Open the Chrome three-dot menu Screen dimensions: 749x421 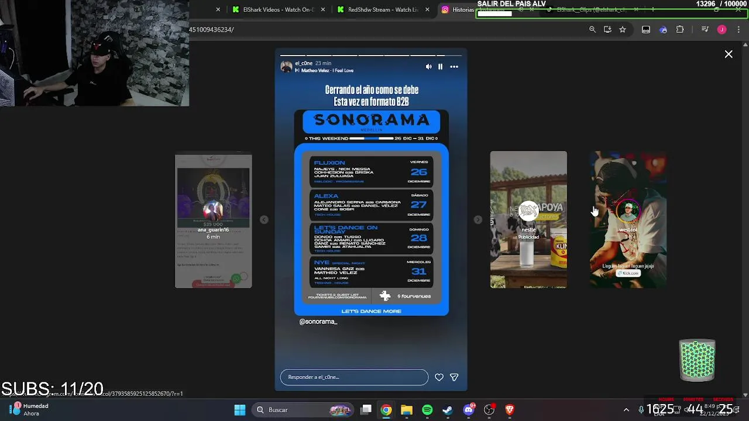[738, 29]
